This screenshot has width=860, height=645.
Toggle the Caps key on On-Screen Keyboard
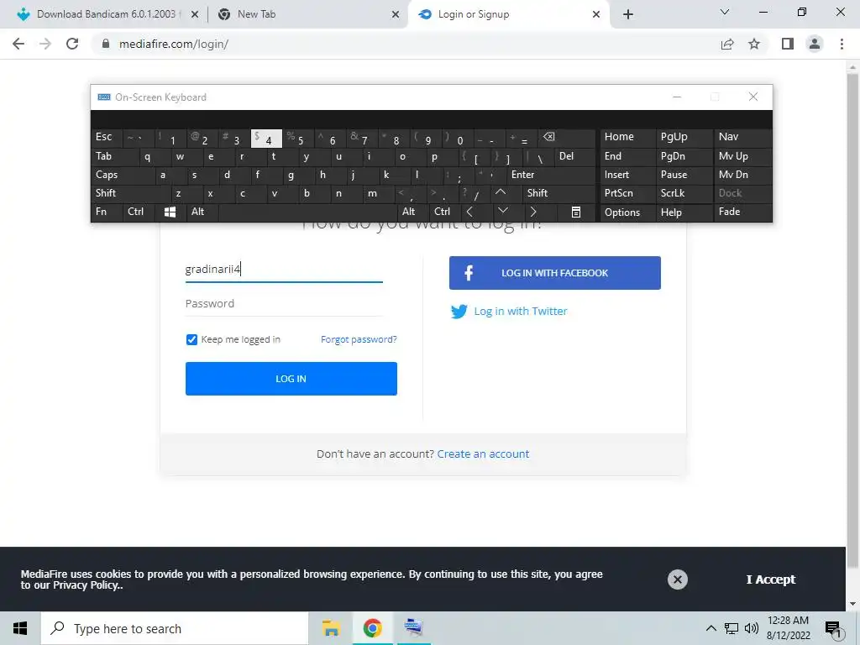tap(121, 175)
